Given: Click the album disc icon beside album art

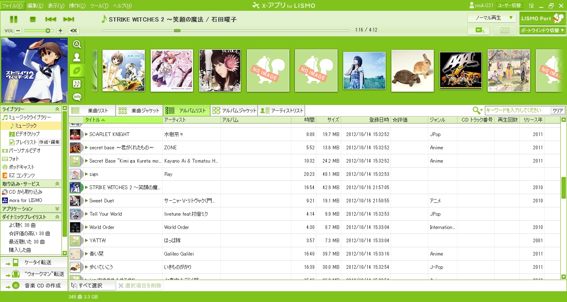Looking at the screenshot, I should coord(77,71).
